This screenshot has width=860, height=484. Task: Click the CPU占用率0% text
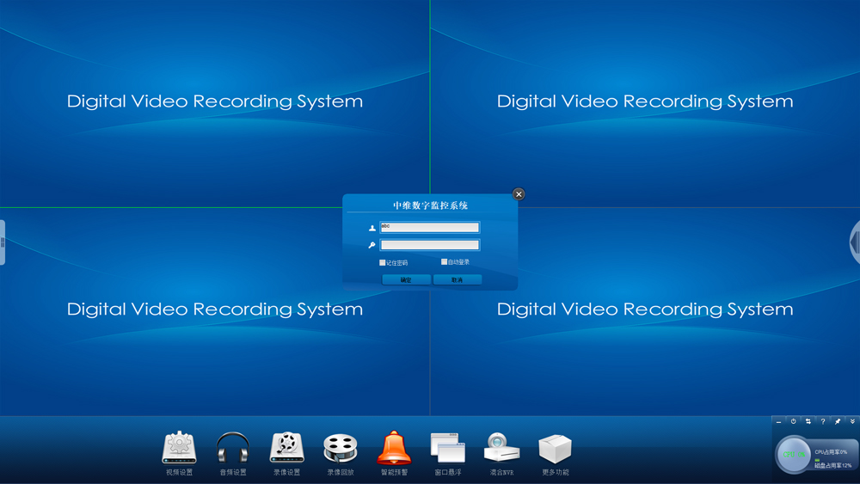point(831,452)
